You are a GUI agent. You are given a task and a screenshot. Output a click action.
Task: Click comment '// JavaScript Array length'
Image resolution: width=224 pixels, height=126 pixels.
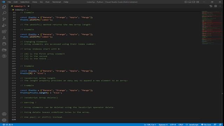[38, 78]
